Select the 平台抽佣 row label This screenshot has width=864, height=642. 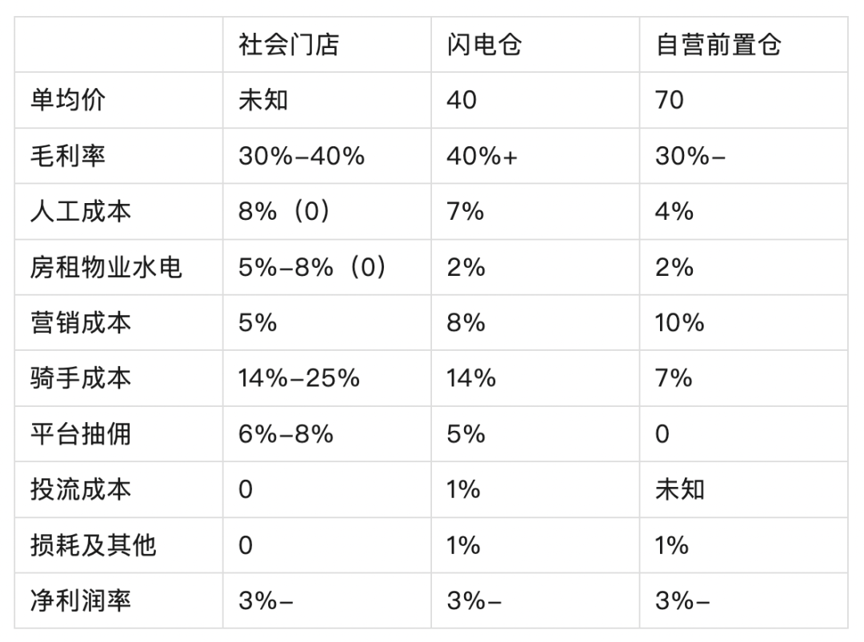81,434
